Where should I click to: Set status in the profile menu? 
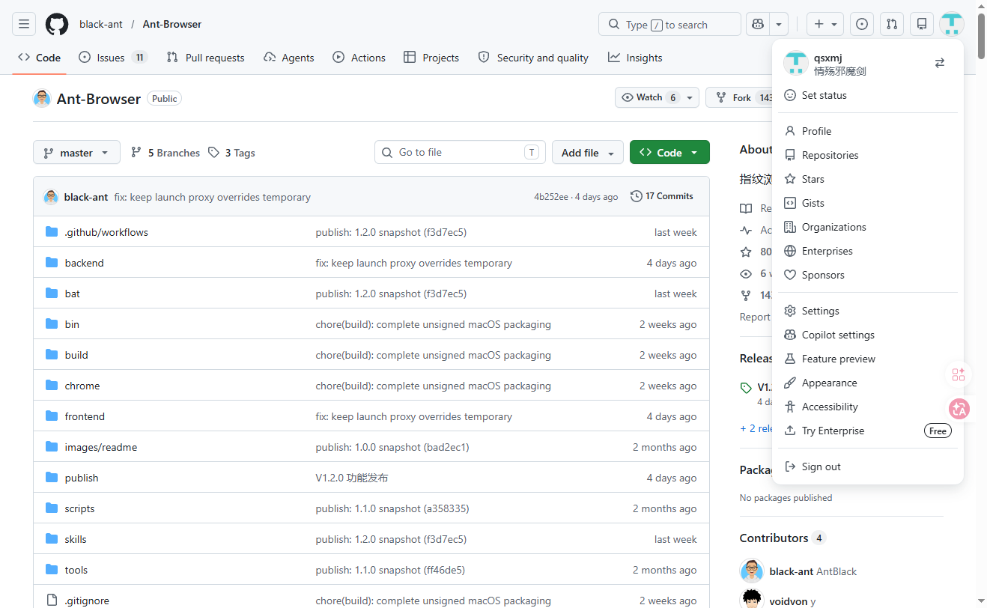(824, 95)
